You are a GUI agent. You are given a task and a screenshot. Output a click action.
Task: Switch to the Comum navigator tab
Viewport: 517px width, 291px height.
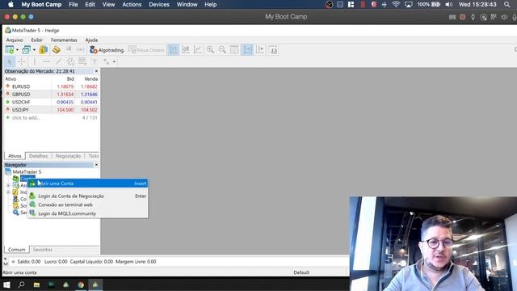tap(16, 250)
